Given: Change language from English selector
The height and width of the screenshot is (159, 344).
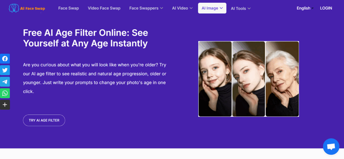Looking at the screenshot, I should (x=305, y=8).
